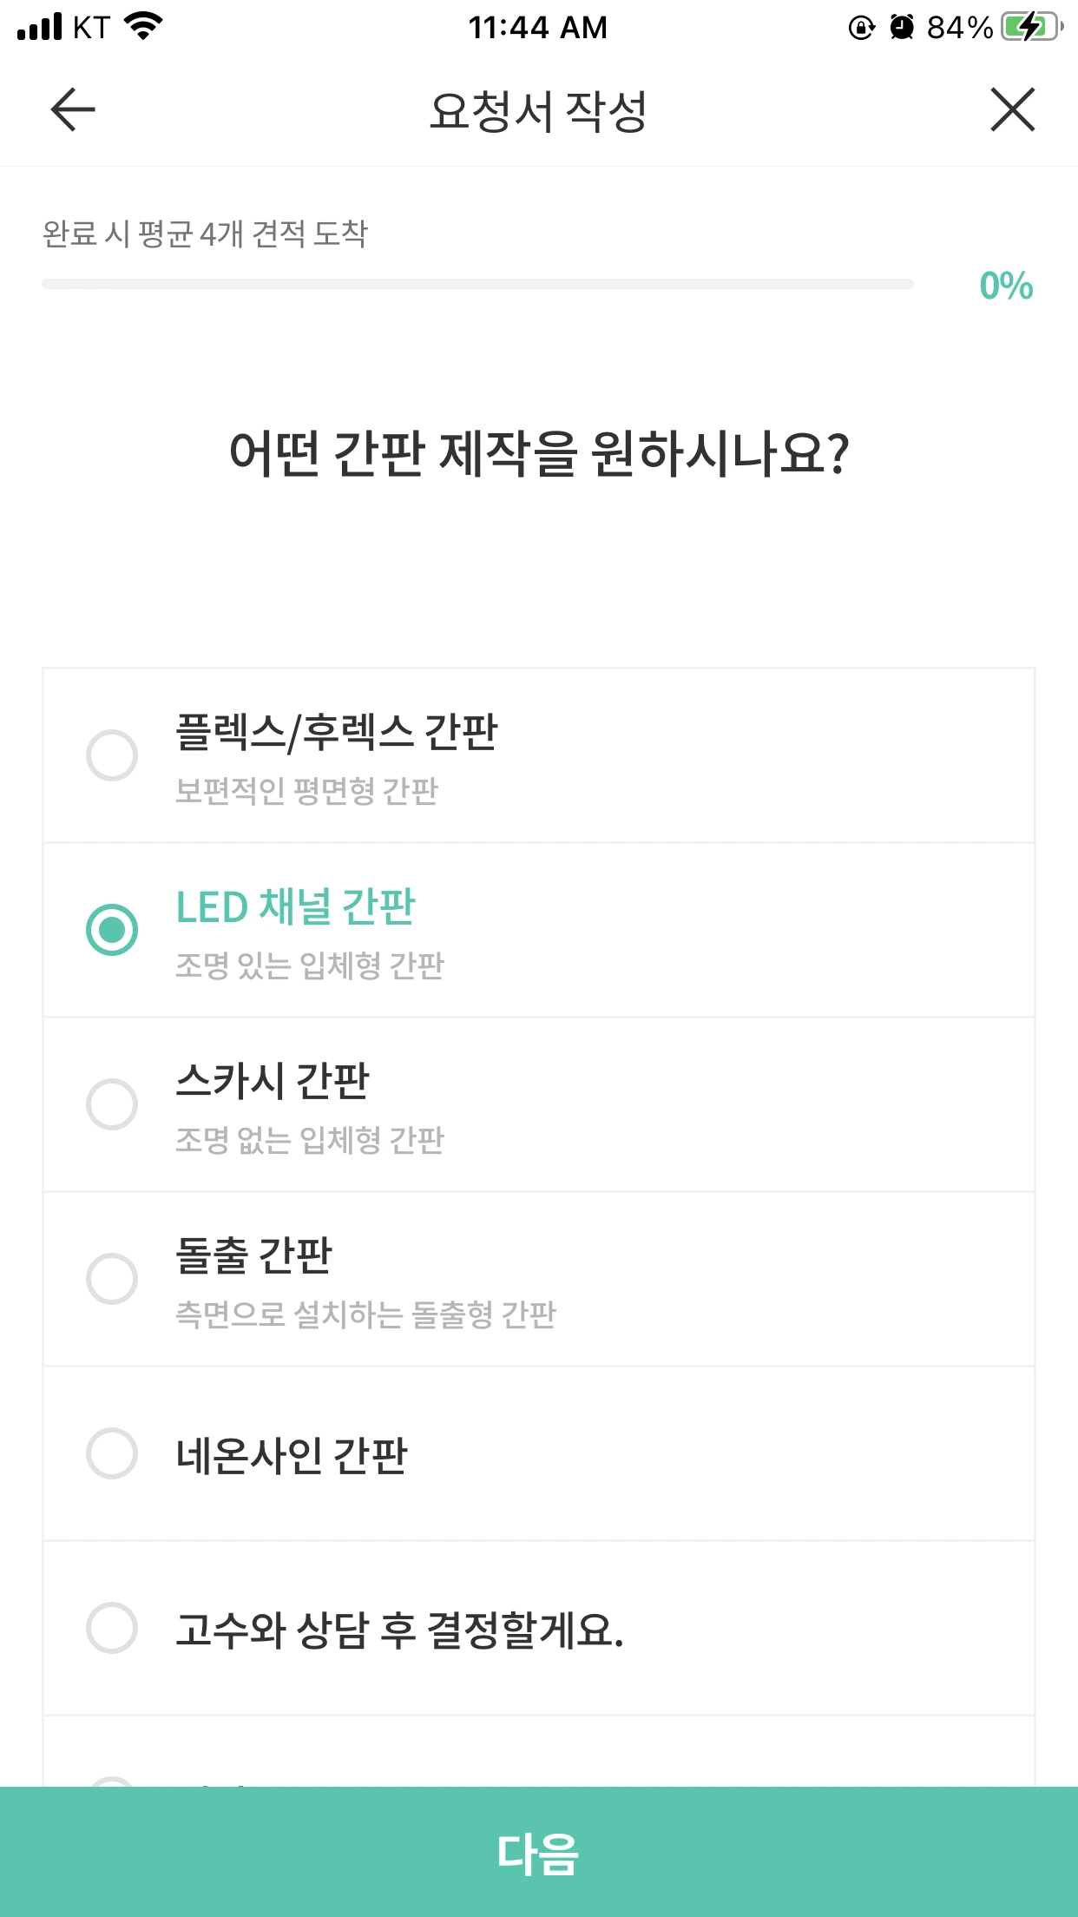Tap the 측면으로 설치하는 돌출형 간판 description
This screenshot has height=1917, width=1078.
click(x=365, y=1314)
